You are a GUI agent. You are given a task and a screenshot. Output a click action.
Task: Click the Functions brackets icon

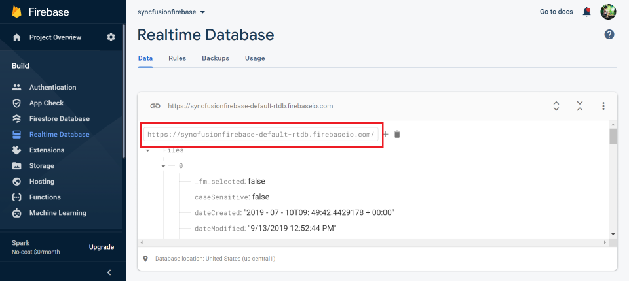pyautogui.click(x=16, y=197)
